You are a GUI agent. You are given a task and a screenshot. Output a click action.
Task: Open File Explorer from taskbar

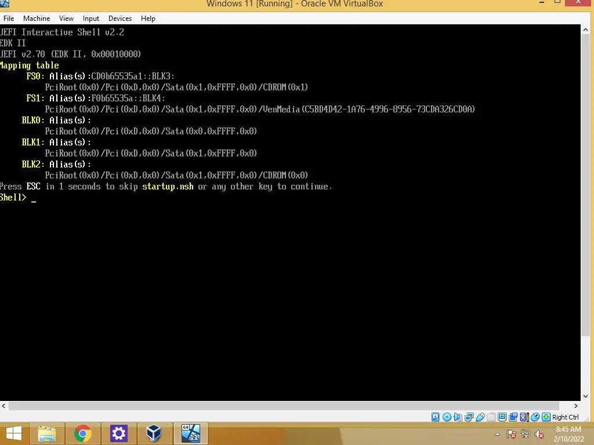(46, 433)
